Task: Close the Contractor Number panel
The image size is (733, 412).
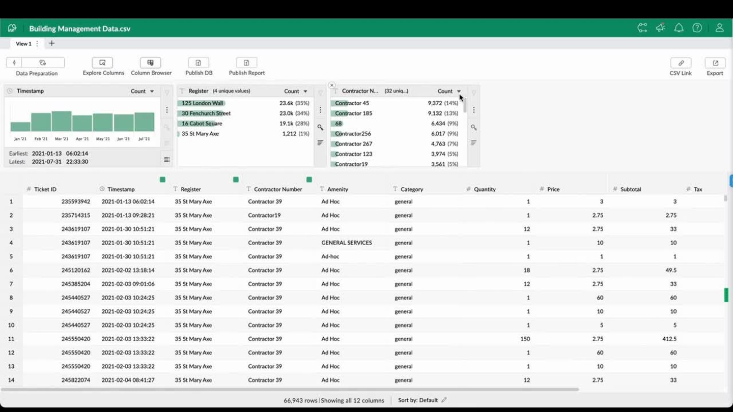Action: 332,85
